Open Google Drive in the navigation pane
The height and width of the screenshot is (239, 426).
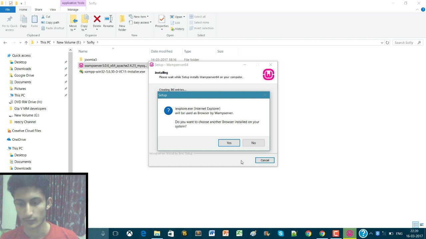tap(24, 75)
